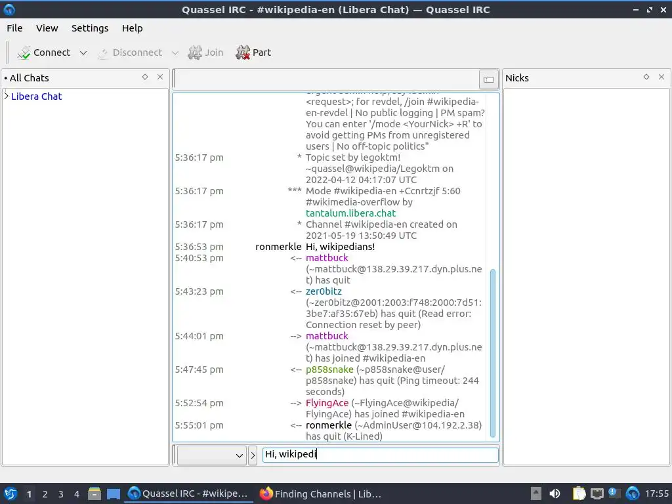Click the p858snake nick in chat
Image resolution: width=672 pixels, height=504 pixels.
point(329,369)
